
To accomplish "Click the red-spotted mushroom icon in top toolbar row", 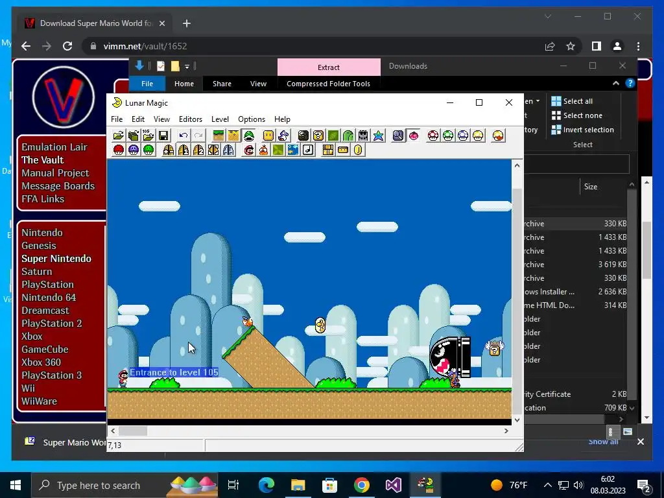I will click(x=433, y=136).
